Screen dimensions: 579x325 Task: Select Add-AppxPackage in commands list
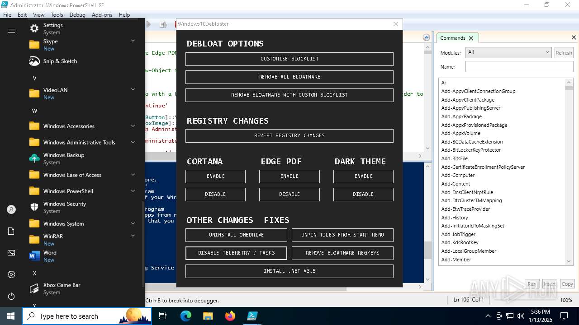[461, 116]
